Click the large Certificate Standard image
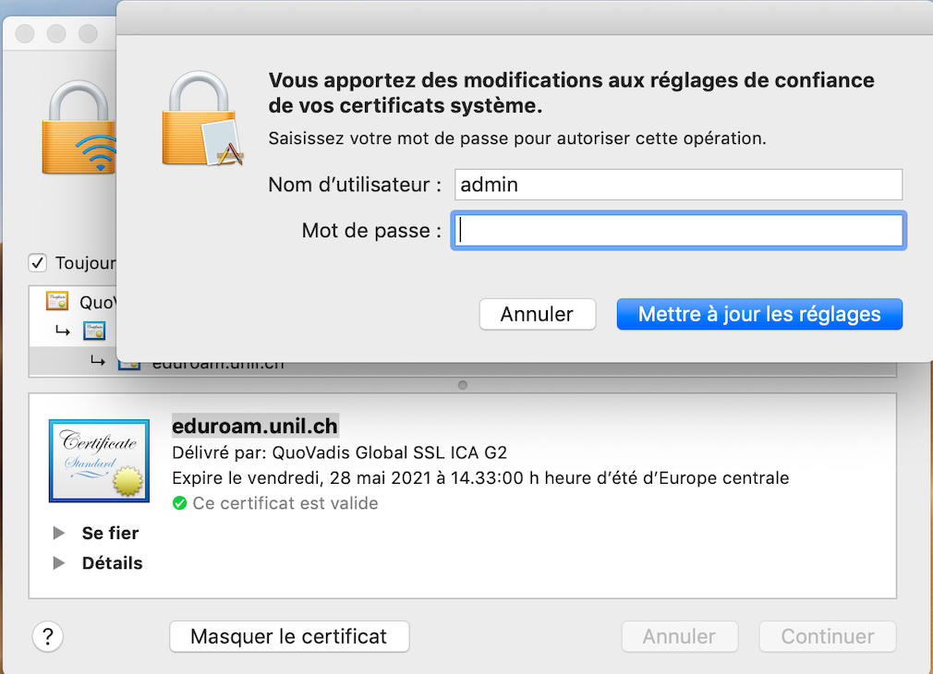Viewport: 933px width, 674px height. pyautogui.click(x=99, y=460)
